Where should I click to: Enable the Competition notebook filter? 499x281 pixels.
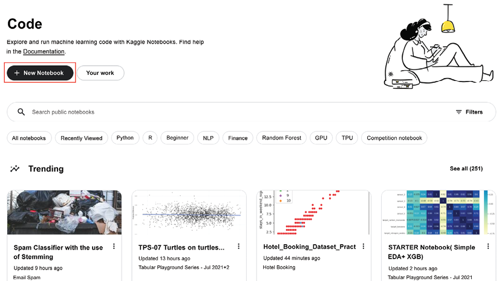click(x=394, y=138)
